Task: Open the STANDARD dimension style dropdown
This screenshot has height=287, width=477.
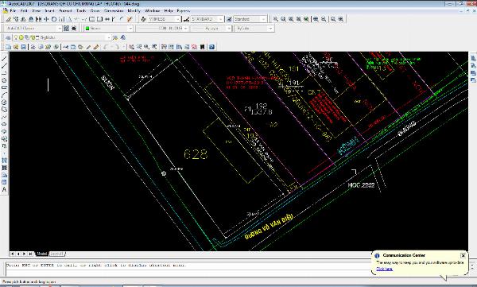Action: tap(207, 19)
